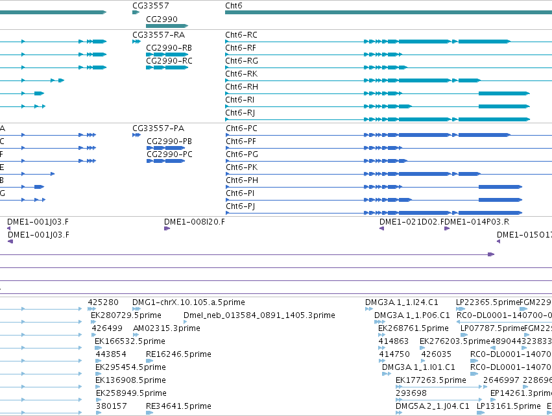Select the Cht6-RI transcript label
This screenshot has width=552, height=416.
point(240,100)
